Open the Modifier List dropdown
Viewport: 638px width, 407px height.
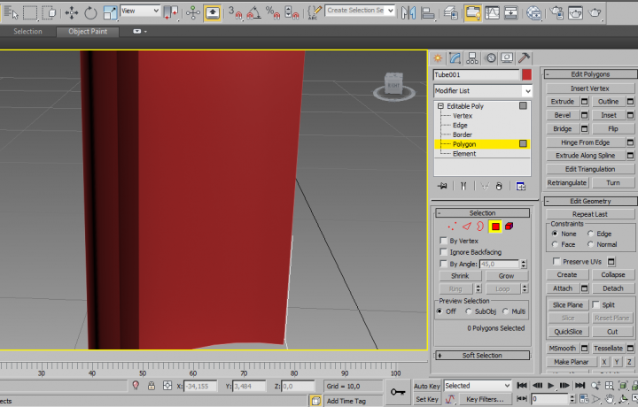click(x=482, y=91)
